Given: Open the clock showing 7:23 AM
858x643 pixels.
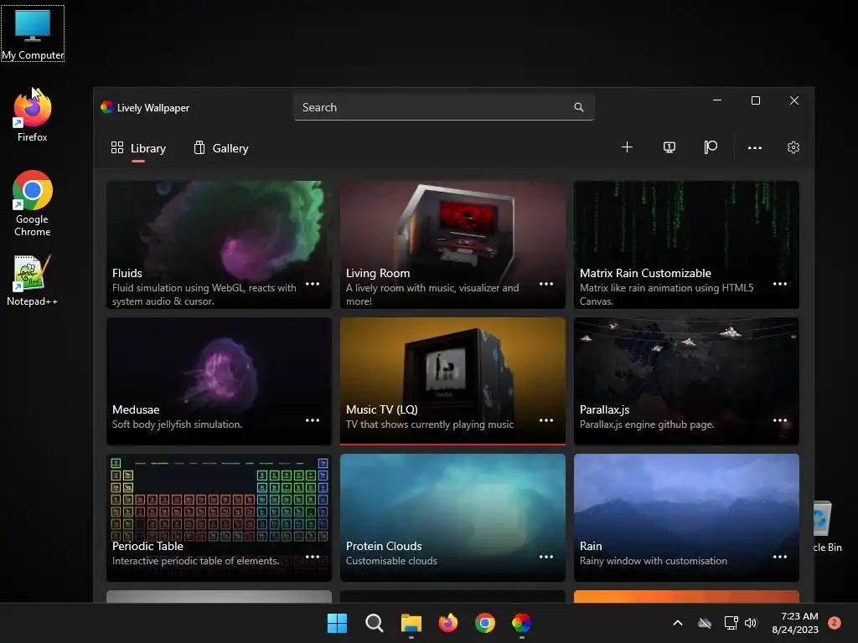Looking at the screenshot, I should click(x=795, y=623).
